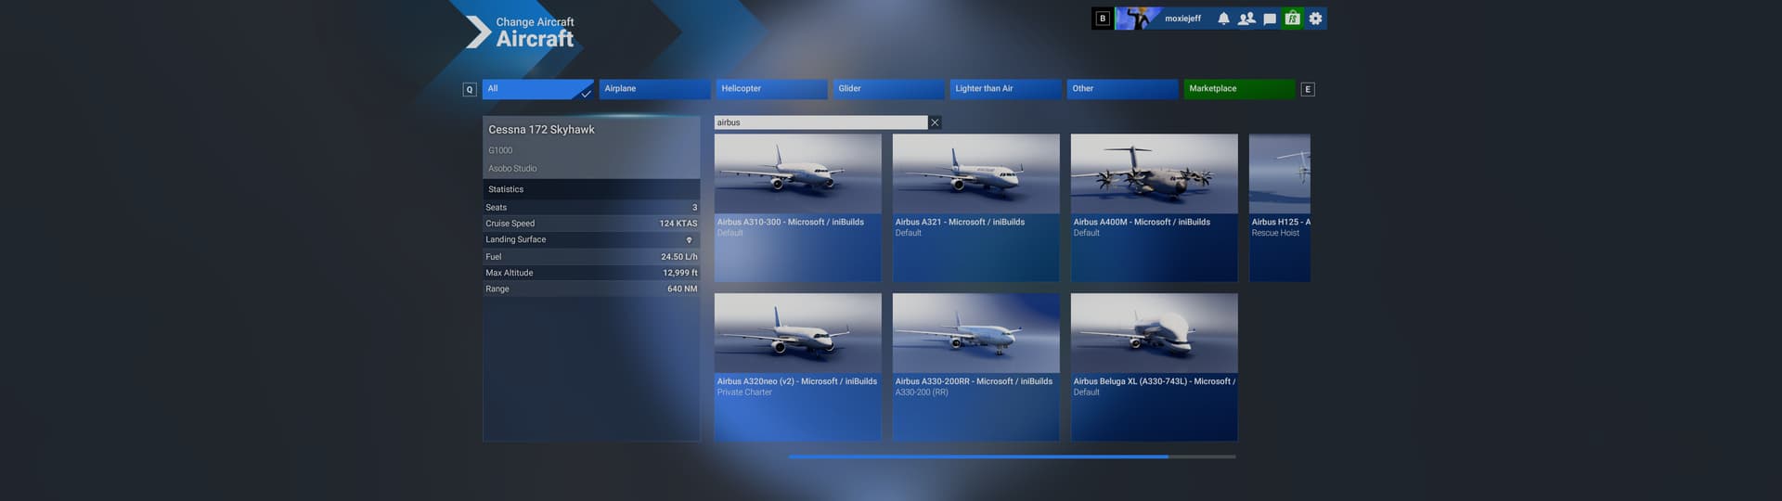The image size is (1782, 501).
Task: Open the notifications bell icon
Action: point(1223,19)
